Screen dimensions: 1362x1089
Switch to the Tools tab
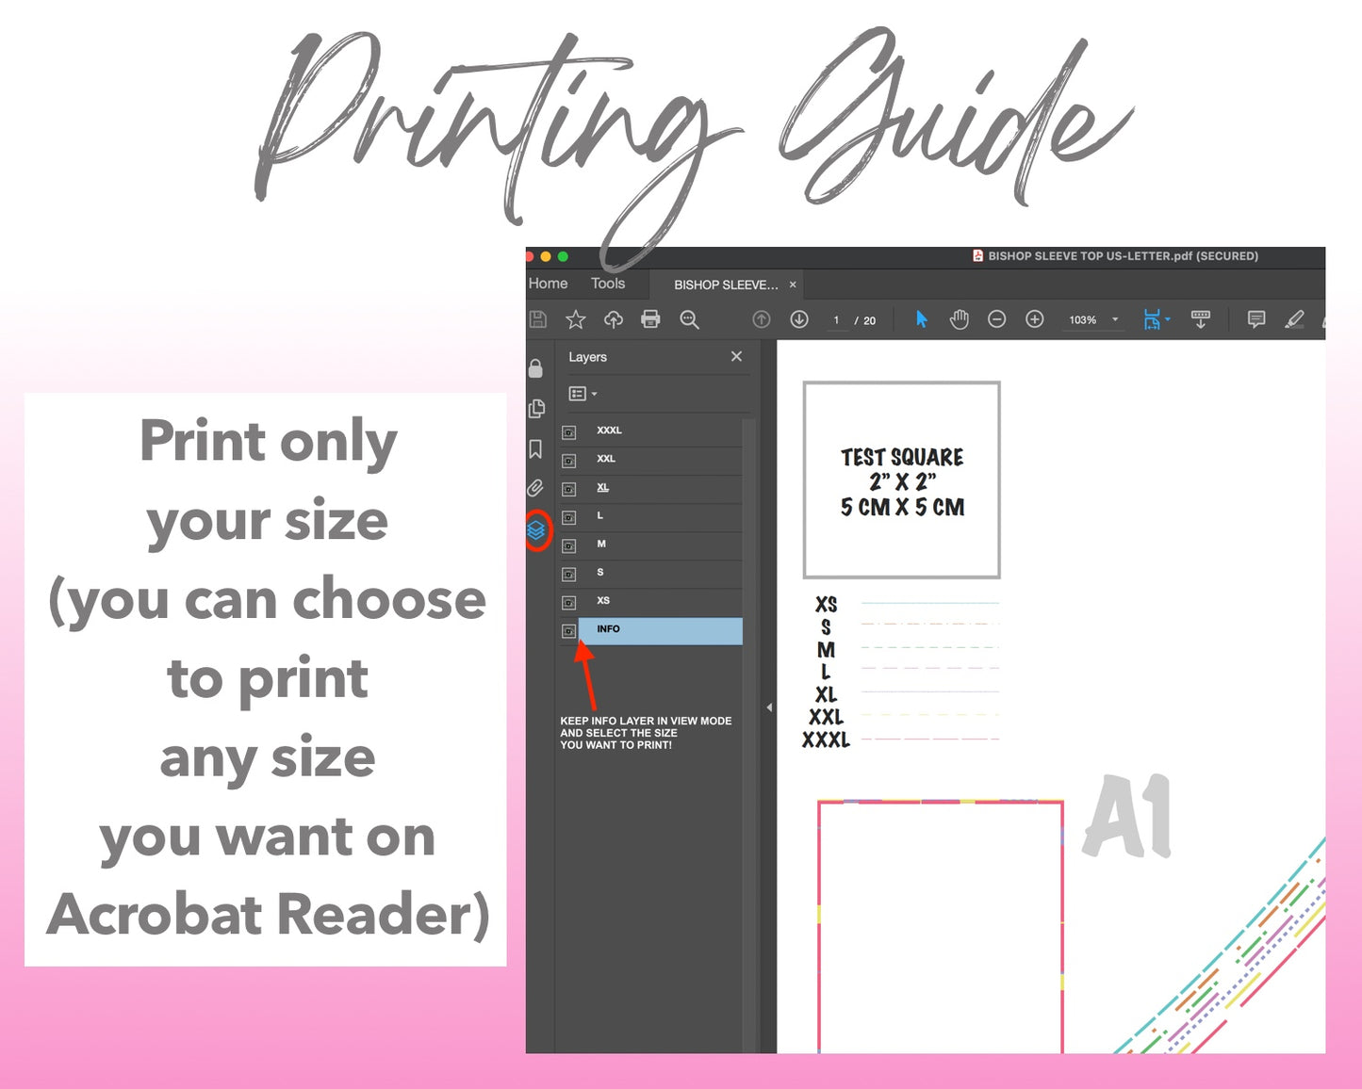(608, 284)
